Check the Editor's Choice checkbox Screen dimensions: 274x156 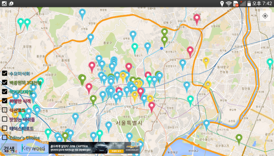[x=5, y=137]
